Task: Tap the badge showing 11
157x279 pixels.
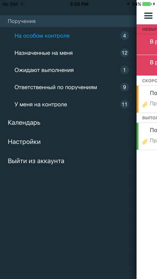Action: pos(125,104)
